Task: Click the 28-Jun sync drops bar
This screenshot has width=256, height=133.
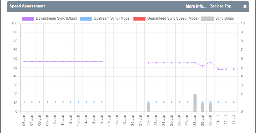Action: click(x=195, y=103)
